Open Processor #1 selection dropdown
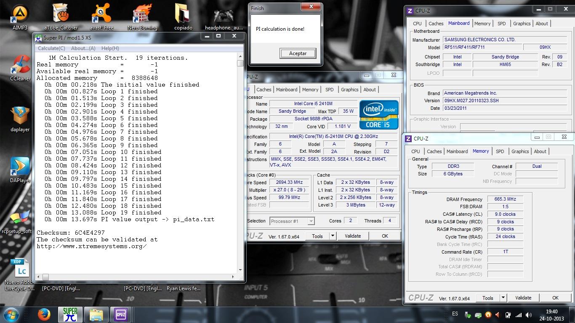 coord(292,221)
